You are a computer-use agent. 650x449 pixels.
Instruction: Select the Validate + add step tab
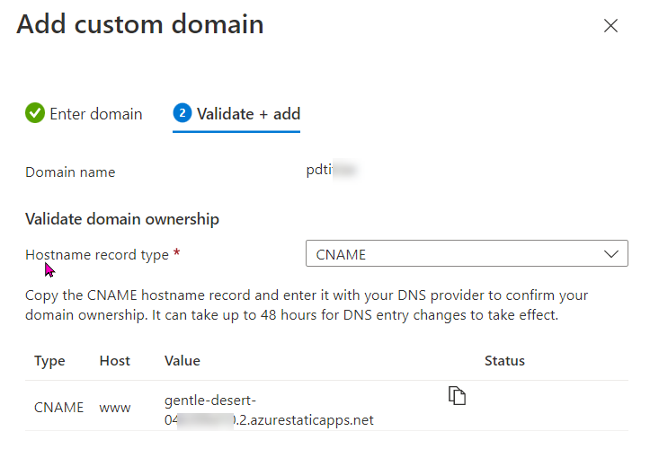(x=248, y=114)
